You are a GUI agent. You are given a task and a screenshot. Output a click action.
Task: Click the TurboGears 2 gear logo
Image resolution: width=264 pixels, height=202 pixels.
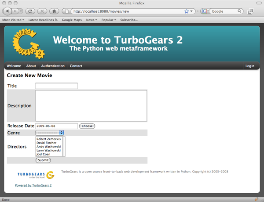[x=29, y=44]
